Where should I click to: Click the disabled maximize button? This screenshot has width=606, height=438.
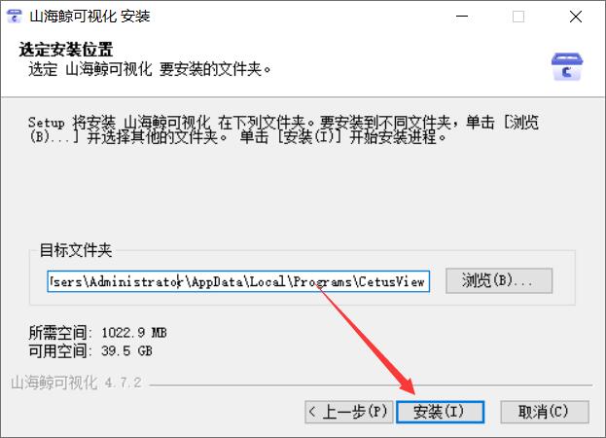tap(518, 17)
